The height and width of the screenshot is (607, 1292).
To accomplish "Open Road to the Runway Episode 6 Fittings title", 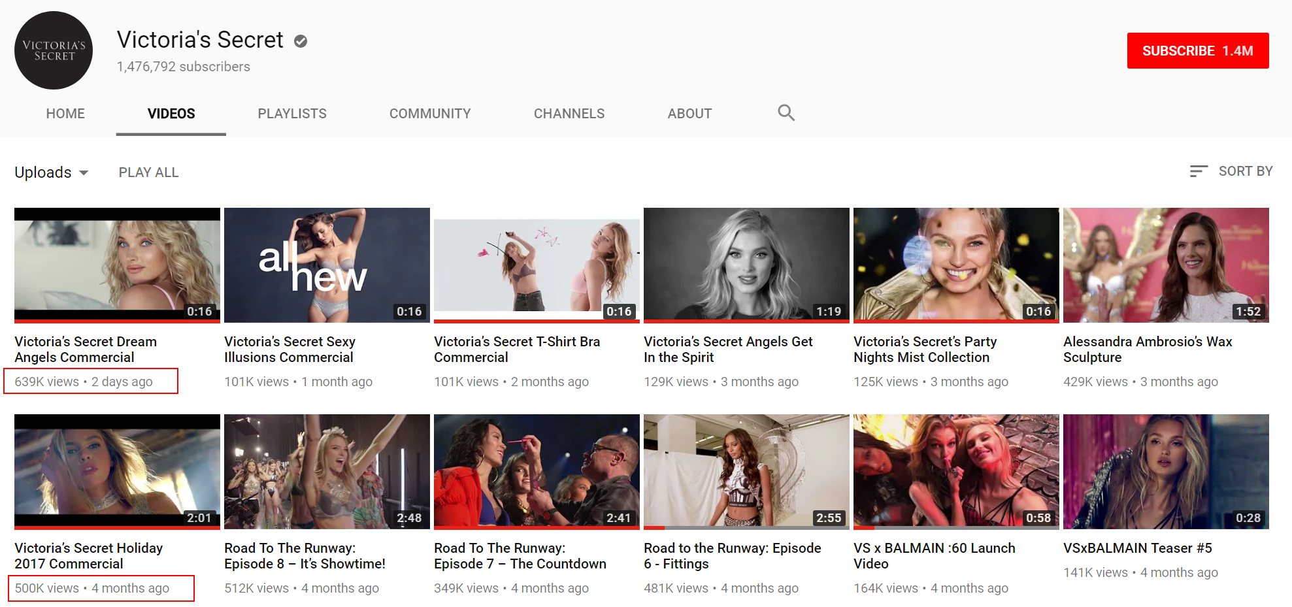I will 733,556.
